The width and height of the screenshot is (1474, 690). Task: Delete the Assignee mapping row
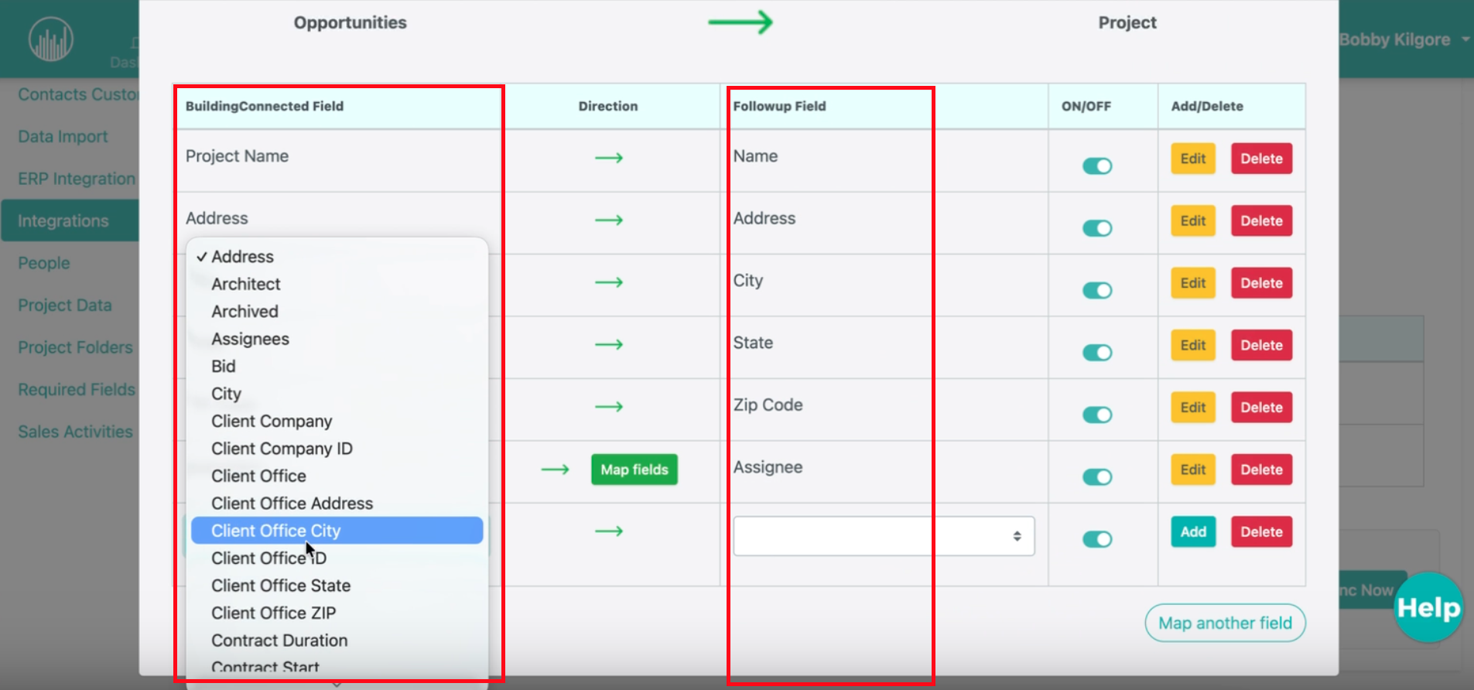tap(1261, 470)
